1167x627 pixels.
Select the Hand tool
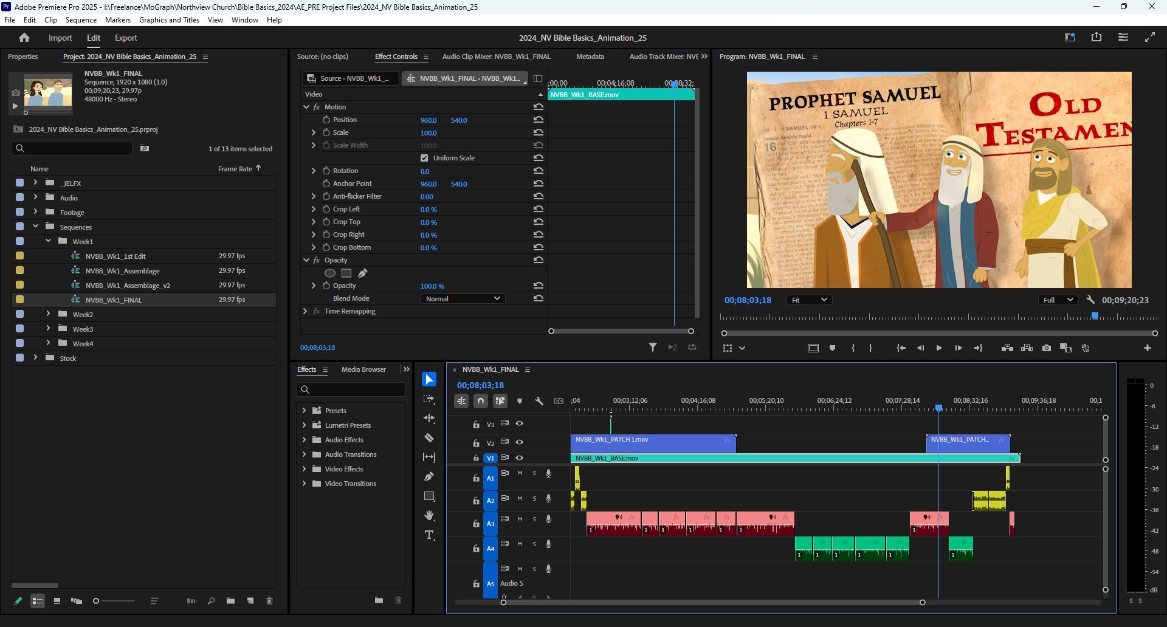tap(430, 516)
